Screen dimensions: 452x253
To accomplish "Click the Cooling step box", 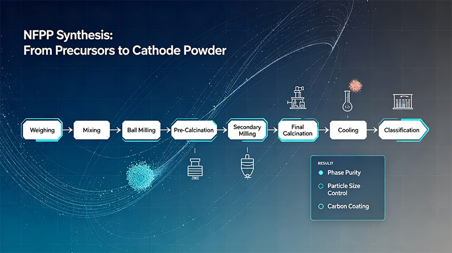I will 348,130.
